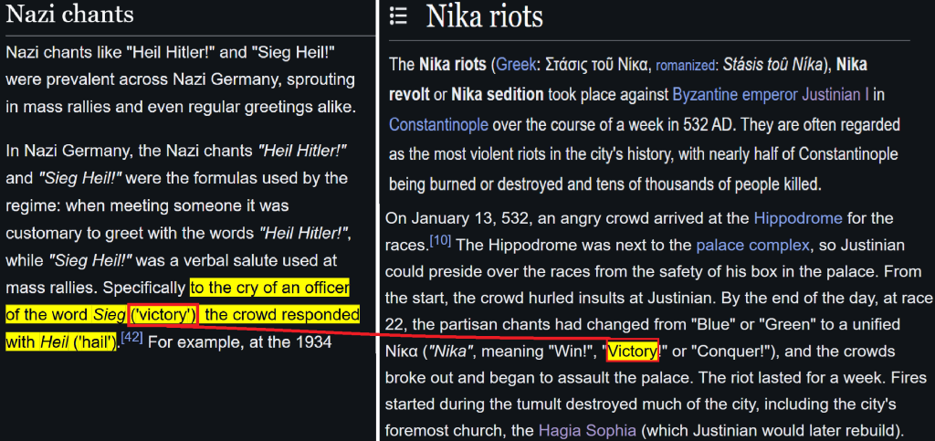Click the 'Nazi chants' section heading

[69, 14]
